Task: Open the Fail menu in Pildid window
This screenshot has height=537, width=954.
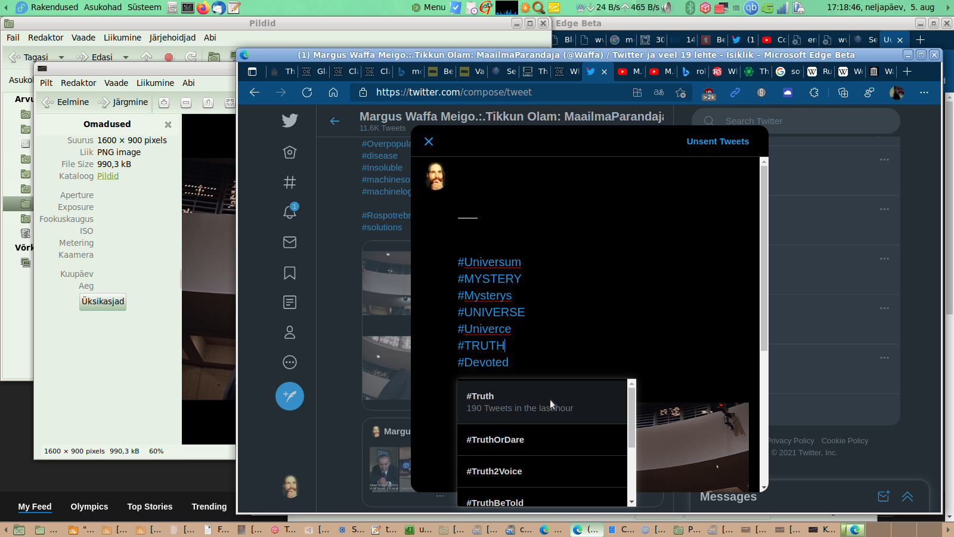Action: pyautogui.click(x=13, y=38)
